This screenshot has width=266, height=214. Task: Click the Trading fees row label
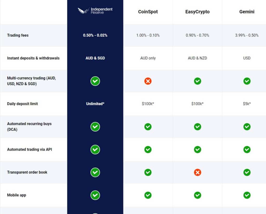(18, 35)
